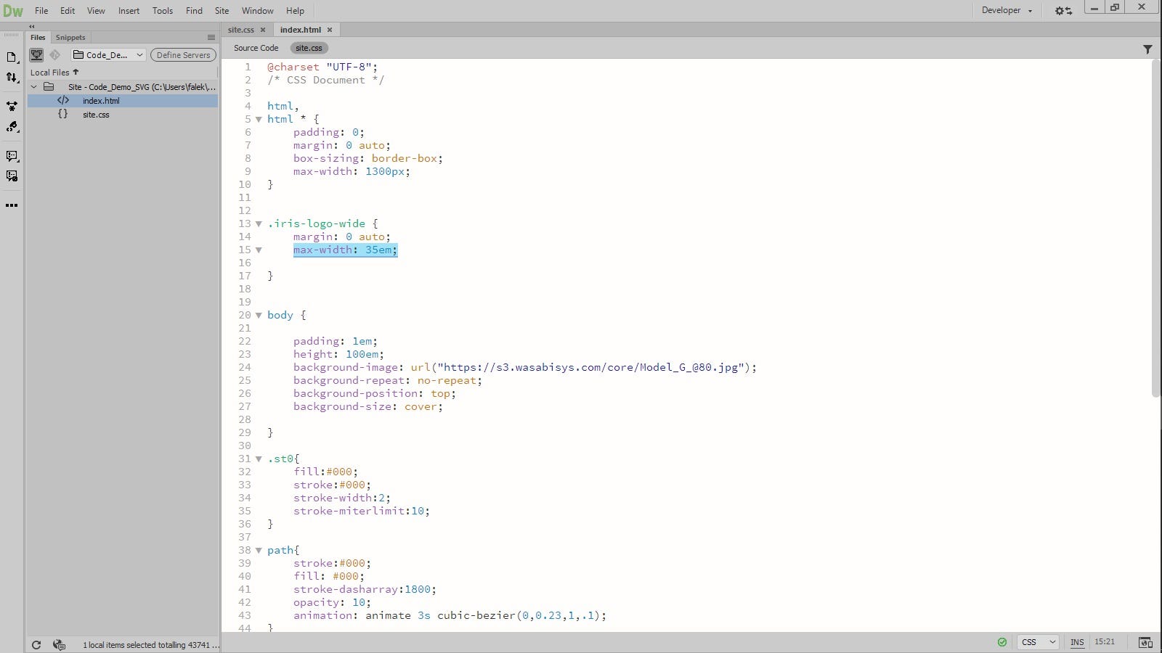Open the Tools menu

click(x=163, y=11)
